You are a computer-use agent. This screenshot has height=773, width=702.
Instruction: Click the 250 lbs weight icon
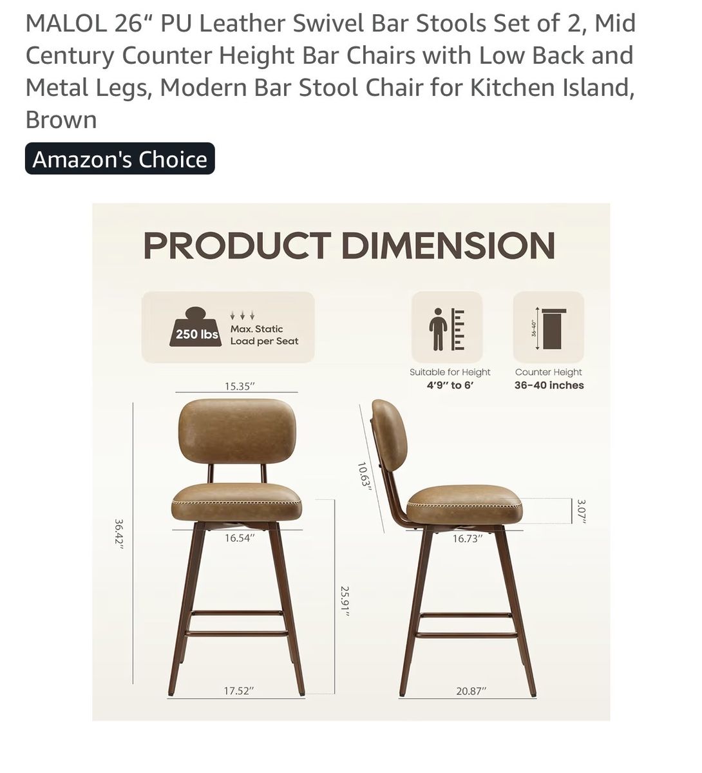pyautogui.click(x=197, y=328)
